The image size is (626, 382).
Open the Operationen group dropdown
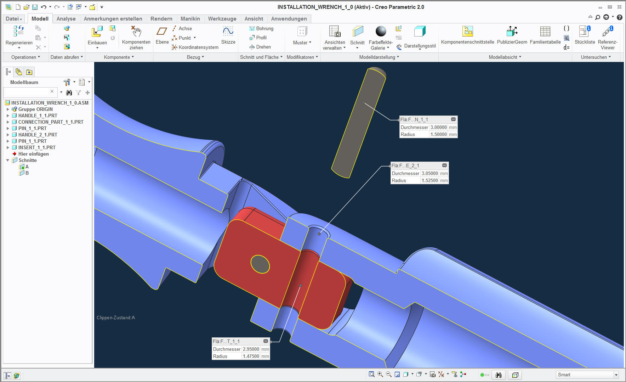[25, 57]
